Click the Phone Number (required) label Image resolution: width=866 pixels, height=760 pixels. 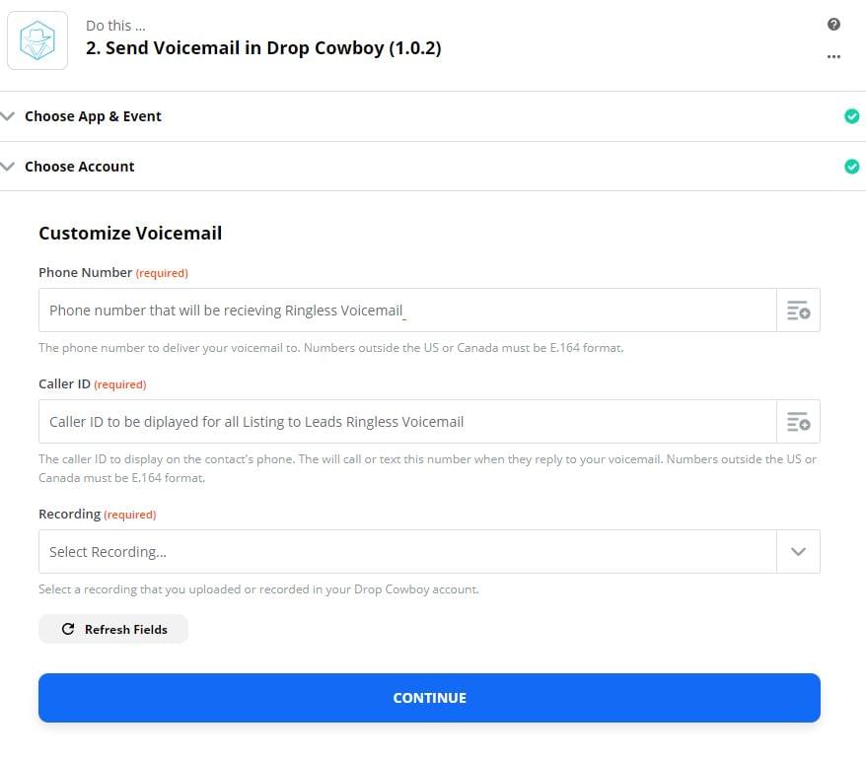113,273
